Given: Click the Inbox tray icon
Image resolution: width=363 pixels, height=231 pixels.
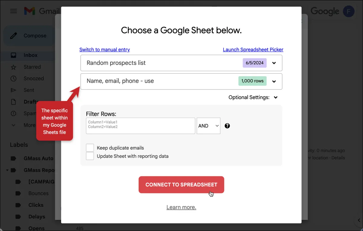Looking at the screenshot, I should (x=13, y=55).
